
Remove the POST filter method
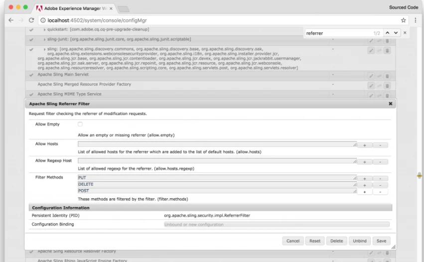[x=380, y=192]
